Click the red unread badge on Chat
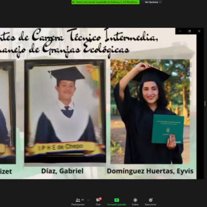Viewport: 207px width, 207px height. (x=100, y=199)
